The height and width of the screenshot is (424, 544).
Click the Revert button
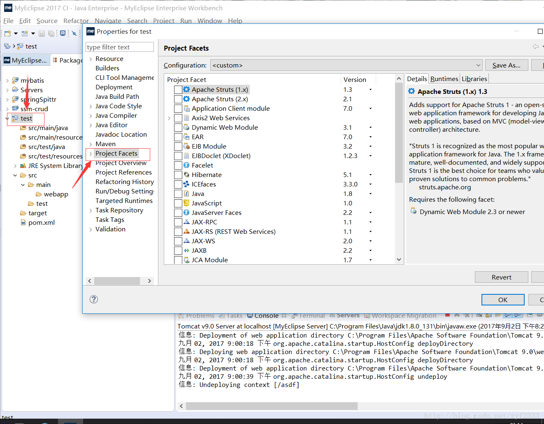501,277
